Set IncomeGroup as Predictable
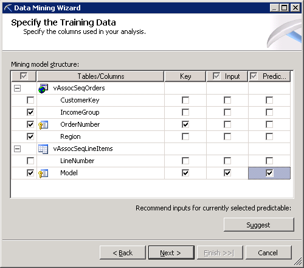This screenshot has width=304, height=268. [269, 112]
